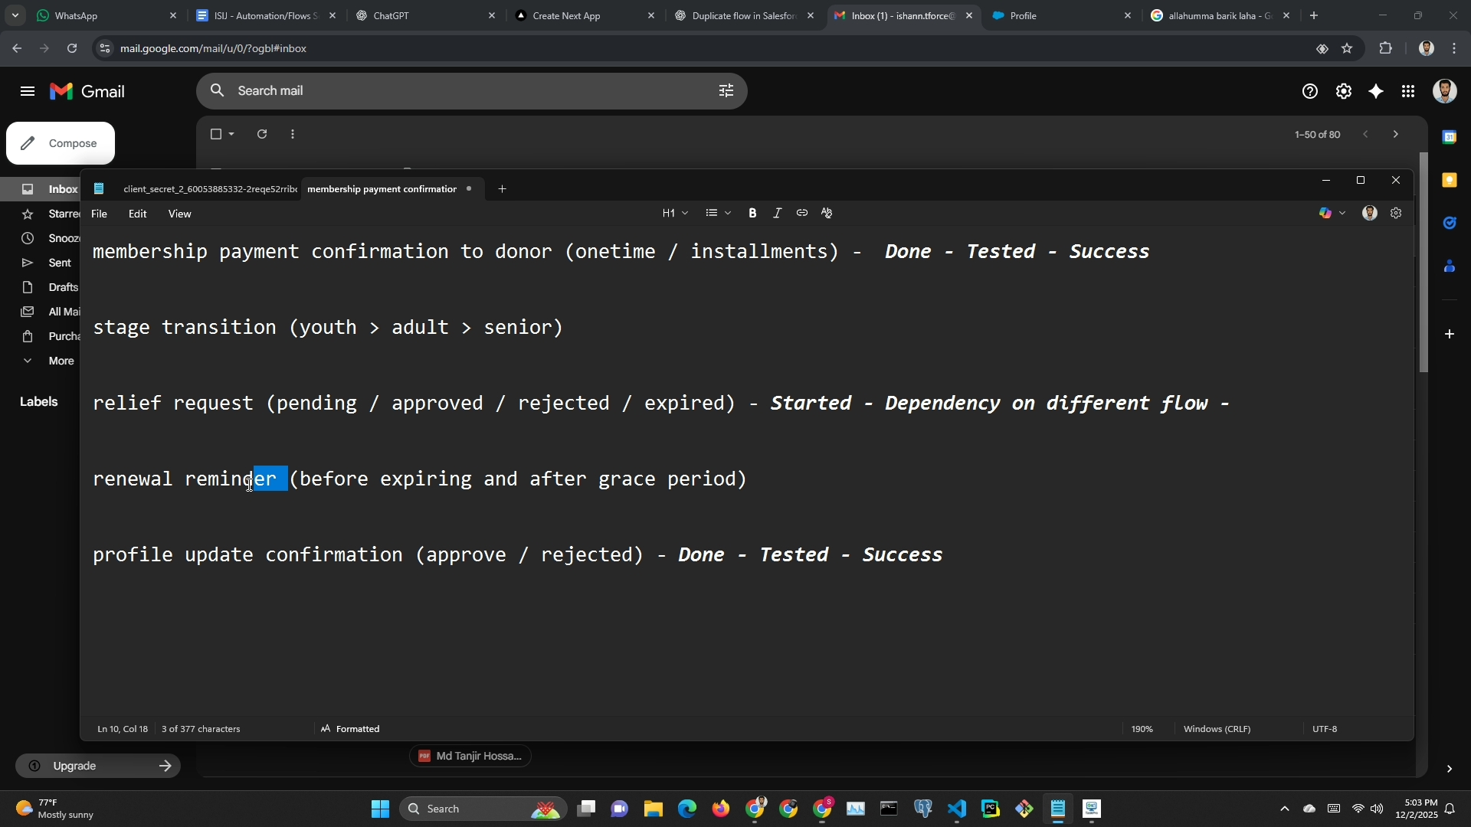Click the clear formatting icon
The width and height of the screenshot is (1471, 827).
click(827, 214)
